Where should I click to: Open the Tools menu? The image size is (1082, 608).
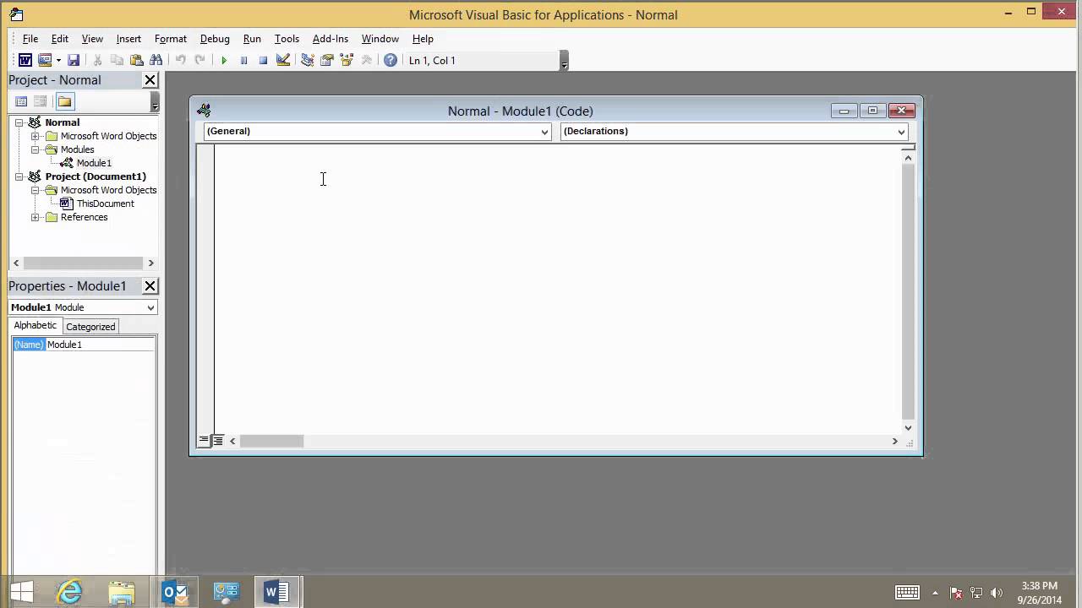coord(287,39)
